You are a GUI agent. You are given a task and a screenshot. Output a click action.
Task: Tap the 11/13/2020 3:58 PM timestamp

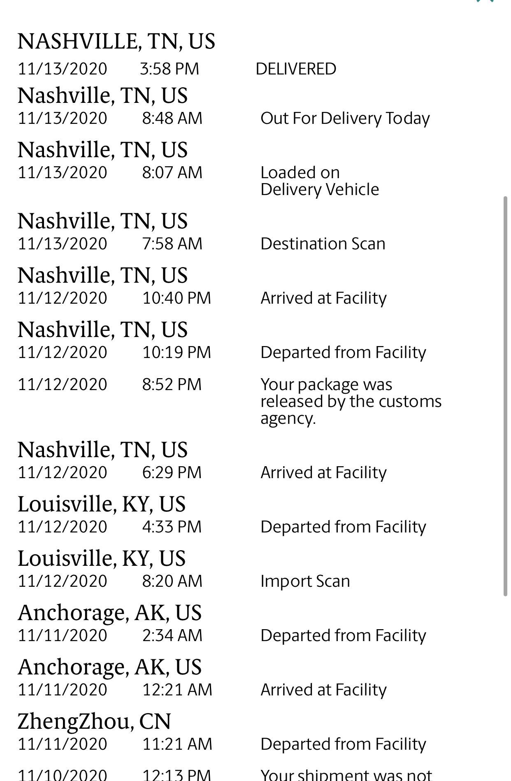coord(109,69)
